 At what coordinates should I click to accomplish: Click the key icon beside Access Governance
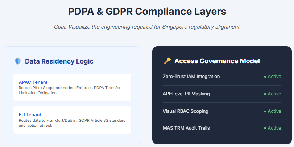[167, 61]
